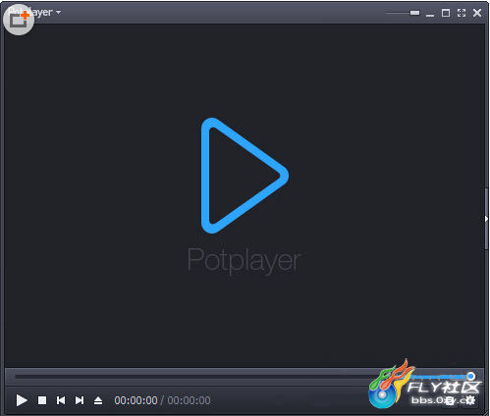Click the large blue play logo

tap(245, 176)
